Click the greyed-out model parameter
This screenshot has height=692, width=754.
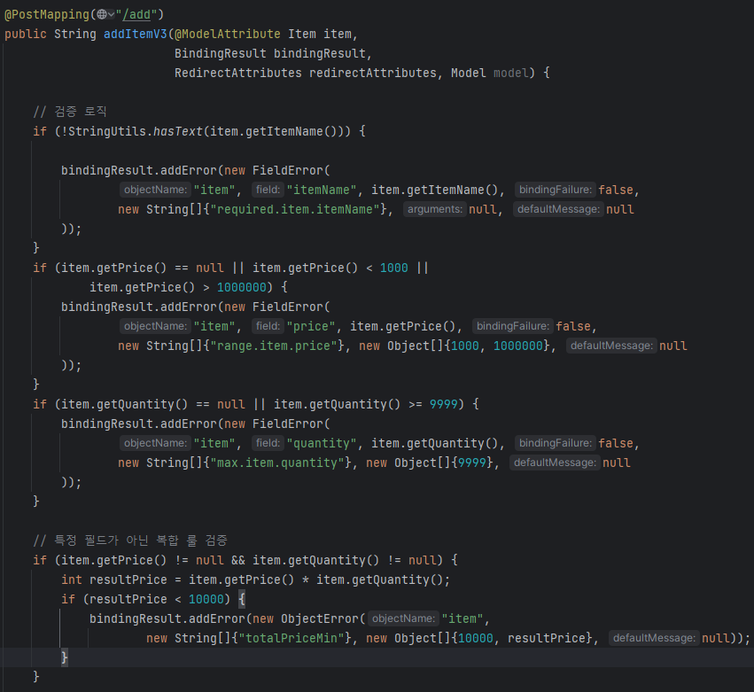[x=511, y=73]
